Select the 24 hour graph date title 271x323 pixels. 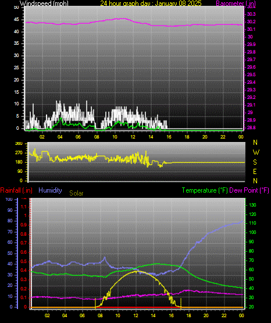tap(151, 3)
